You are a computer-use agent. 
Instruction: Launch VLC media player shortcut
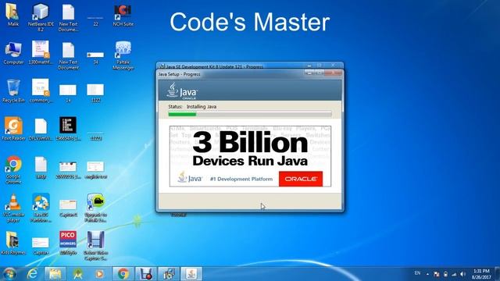(x=13, y=208)
